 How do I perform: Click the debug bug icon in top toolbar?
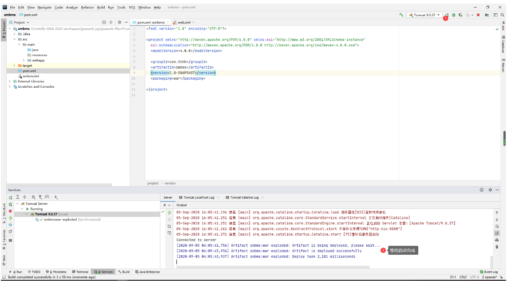click(454, 15)
